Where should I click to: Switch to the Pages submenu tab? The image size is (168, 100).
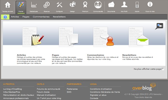click(26, 17)
